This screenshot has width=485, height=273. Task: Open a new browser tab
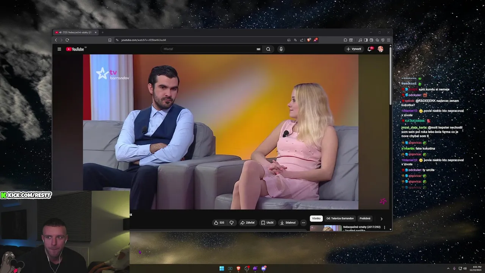(102, 32)
